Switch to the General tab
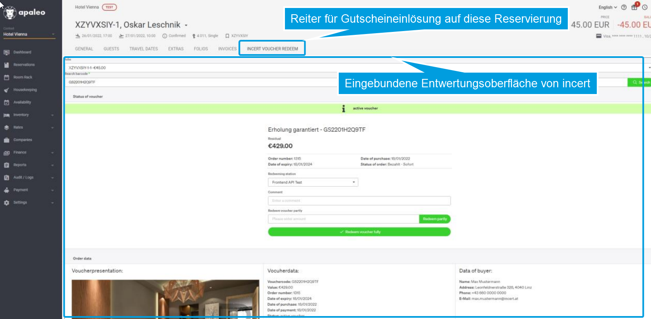The width and height of the screenshot is (651, 319). pyautogui.click(x=84, y=49)
